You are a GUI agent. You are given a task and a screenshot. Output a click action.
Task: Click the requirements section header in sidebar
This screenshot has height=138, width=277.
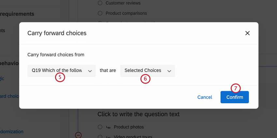(x=17, y=14)
